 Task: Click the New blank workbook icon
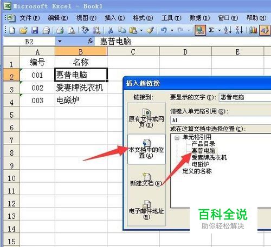pyautogui.click(x=12, y=30)
